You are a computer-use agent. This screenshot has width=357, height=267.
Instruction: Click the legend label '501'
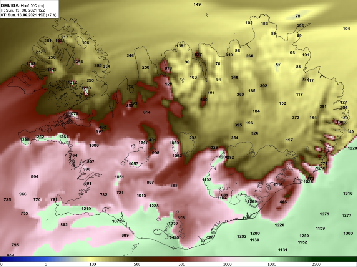[x=182, y=264]
